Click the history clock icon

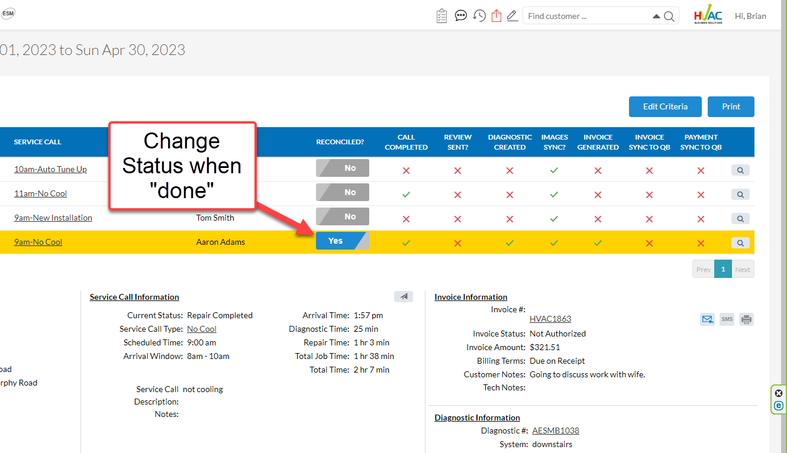point(479,16)
